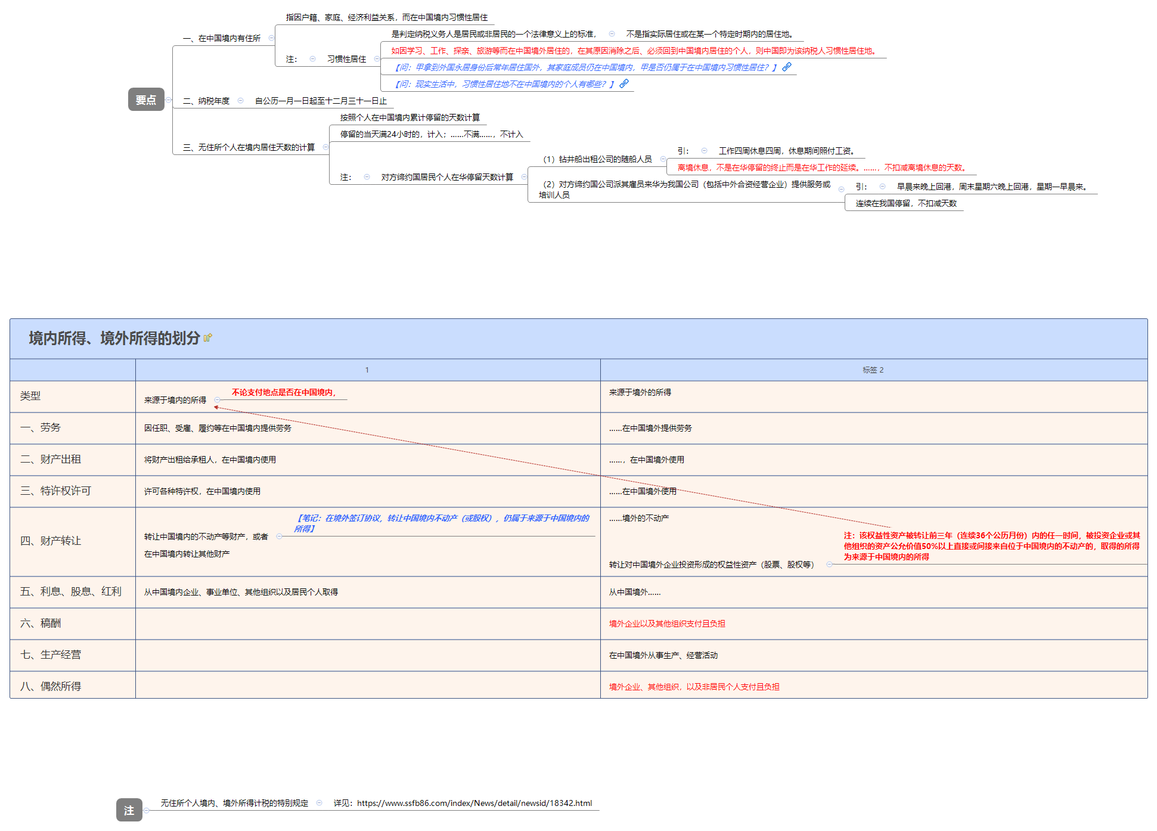The height and width of the screenshot is (831, 1157).
Task: Collapse (1) 钻井船出租公司的随船人员 node
Action: coord(663,159)
